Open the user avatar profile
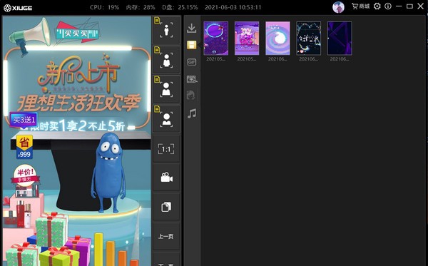The image size is (428, 266). 338,7
